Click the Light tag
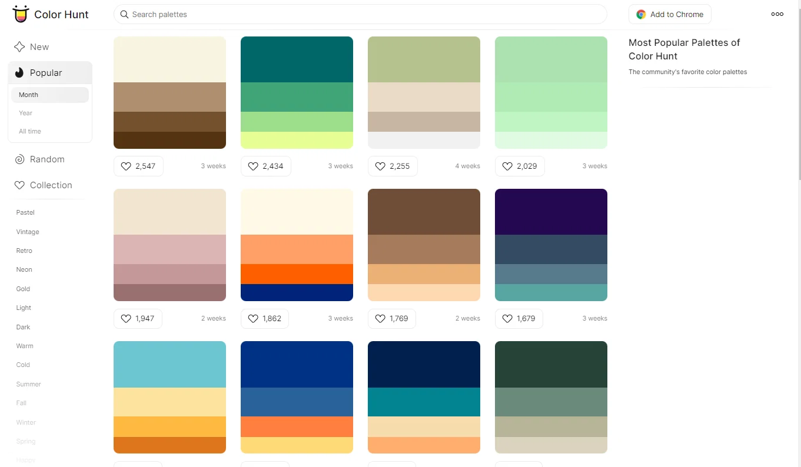 [24, 308]
